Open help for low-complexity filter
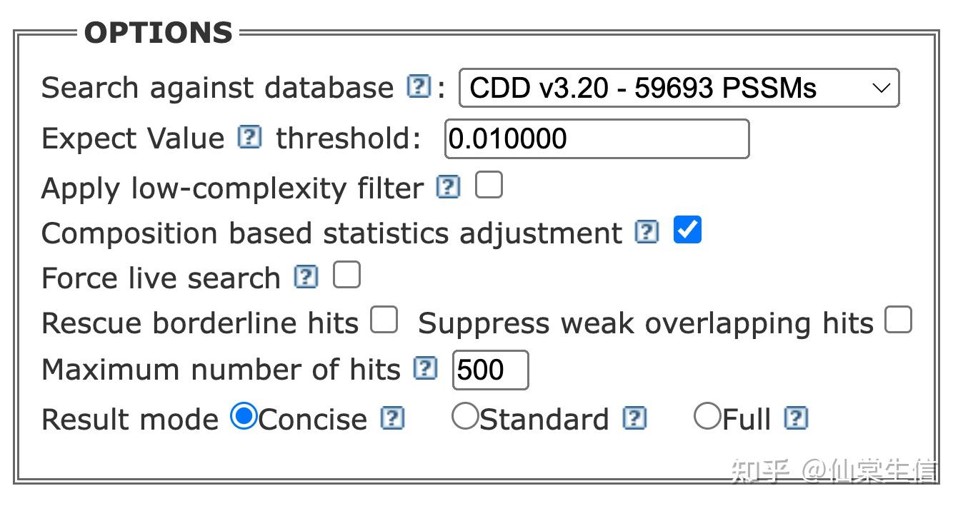Screen dimensions: 963x511 click(448, 187)
